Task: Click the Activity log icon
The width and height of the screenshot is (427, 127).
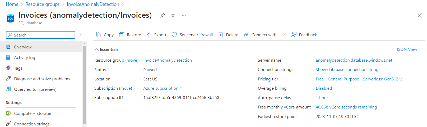Action: 8,57
